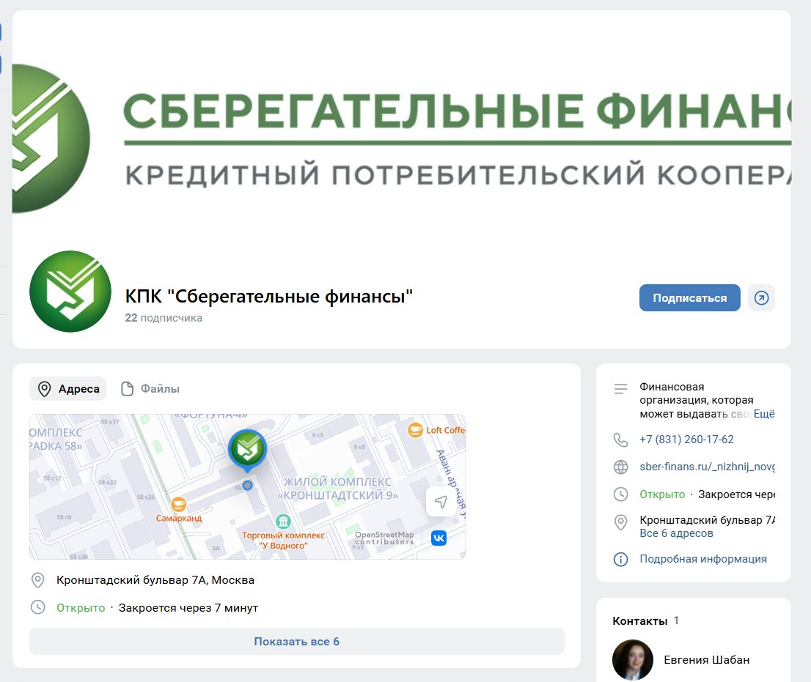
Task: Open contact Евгения Шабан profile
Action: 707,660
